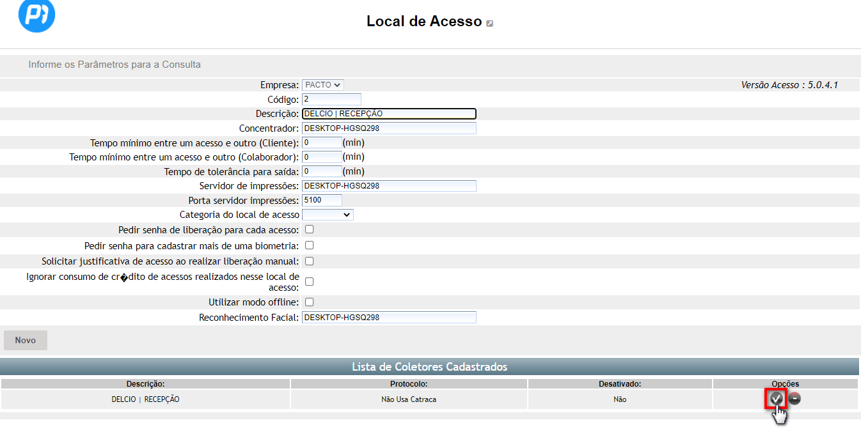Enable 'Ignorar consumo de crédito' checkbox
The height and width of the screenshot is (432, 861).
(x=309, y=281)
